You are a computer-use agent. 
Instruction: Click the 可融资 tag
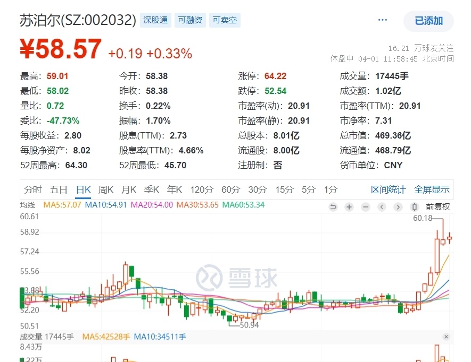point(190,20)
